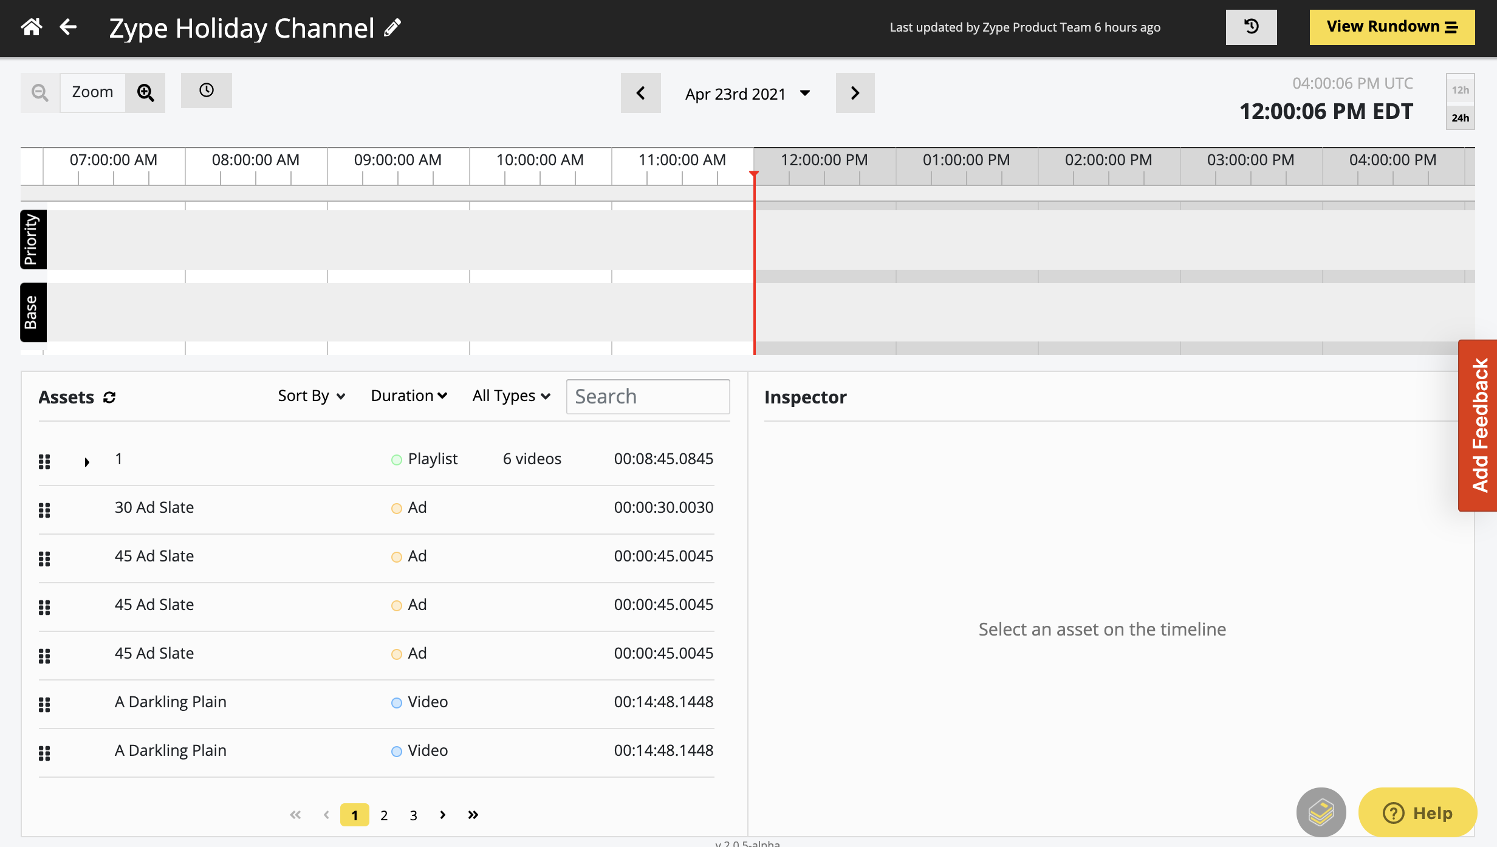
Task: Open the Add Feedback side tab
Action: [1478, 425]
